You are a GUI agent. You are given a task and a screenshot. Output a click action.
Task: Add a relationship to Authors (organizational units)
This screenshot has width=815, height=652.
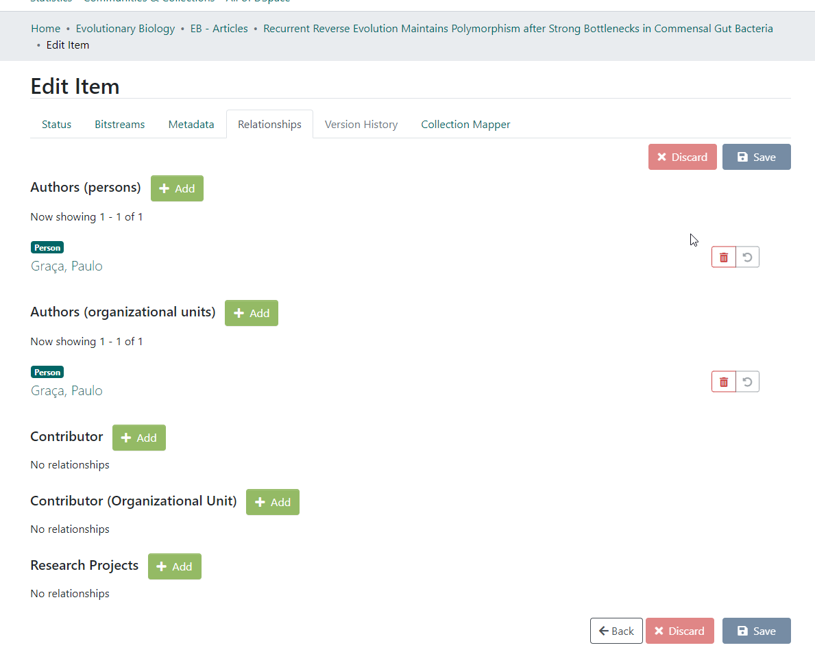coord(251,313)
